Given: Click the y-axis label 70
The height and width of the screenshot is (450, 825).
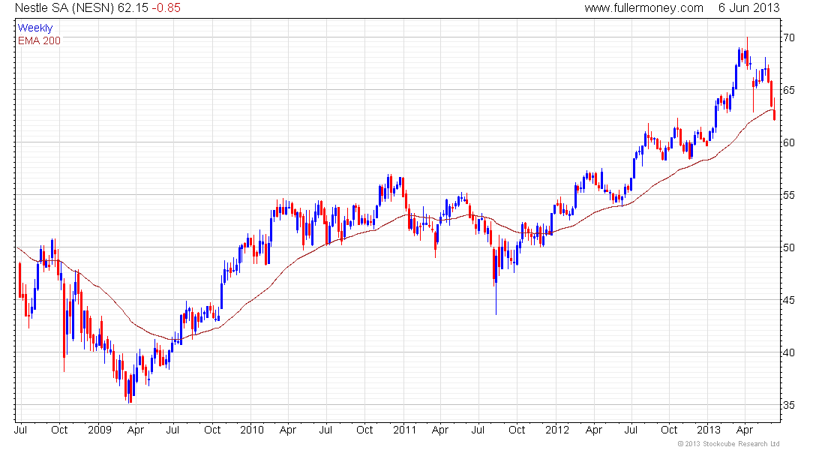Looking at the screenshot, I should 789,38.
